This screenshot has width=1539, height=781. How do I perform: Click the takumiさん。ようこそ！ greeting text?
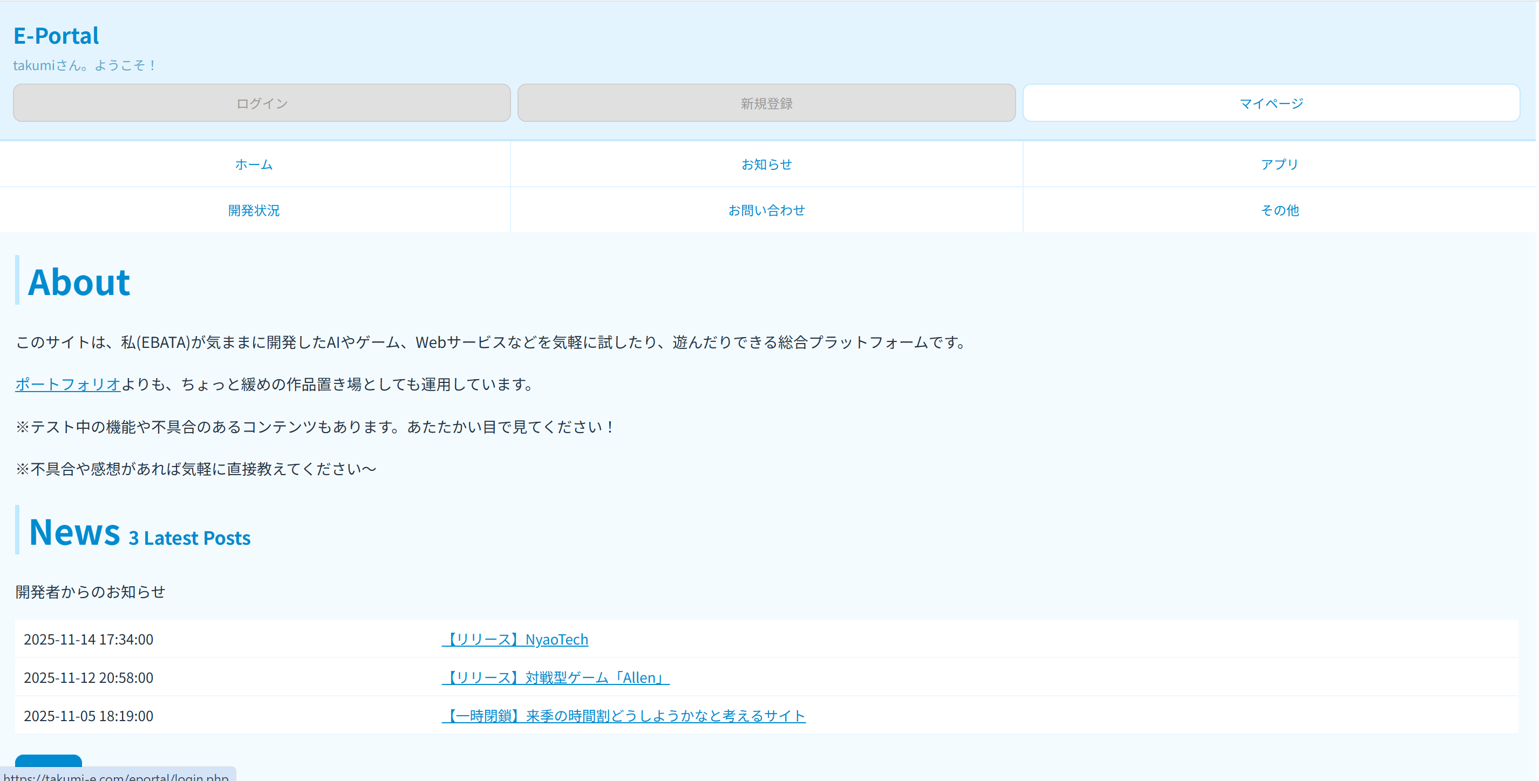pos(84,65)
